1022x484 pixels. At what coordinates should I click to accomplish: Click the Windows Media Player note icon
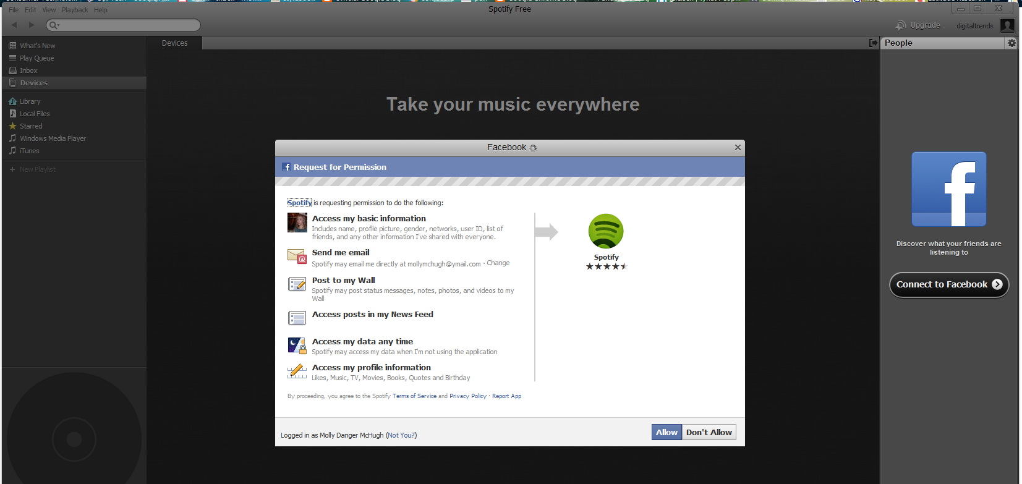point(12,138)
